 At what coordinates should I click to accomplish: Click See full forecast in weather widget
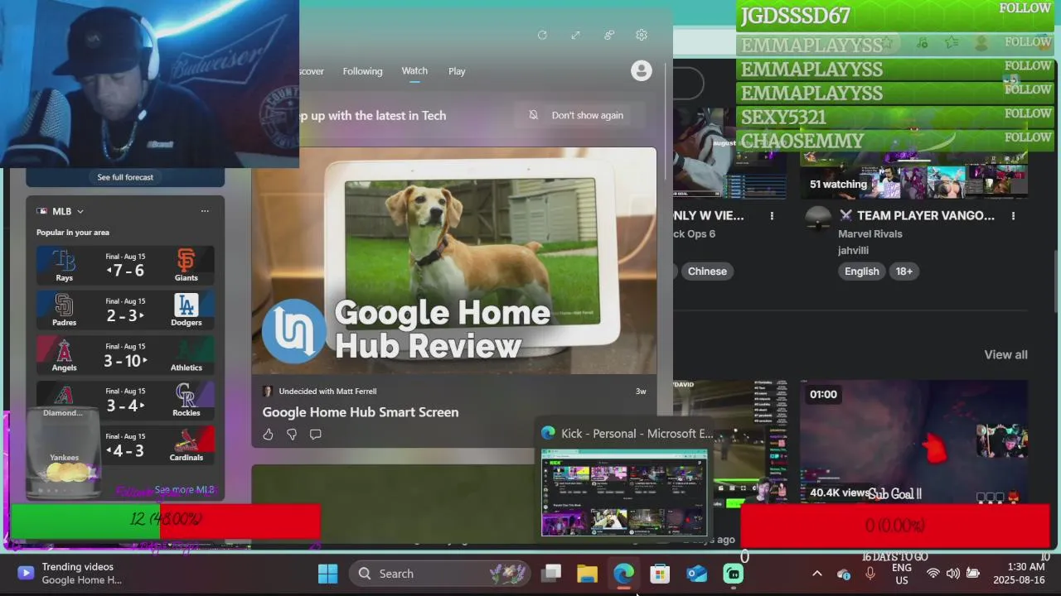pos(125,177)
